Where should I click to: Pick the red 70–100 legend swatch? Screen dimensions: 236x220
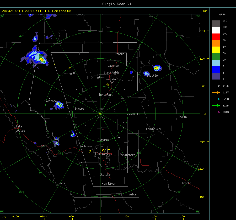tap(216, 37)
